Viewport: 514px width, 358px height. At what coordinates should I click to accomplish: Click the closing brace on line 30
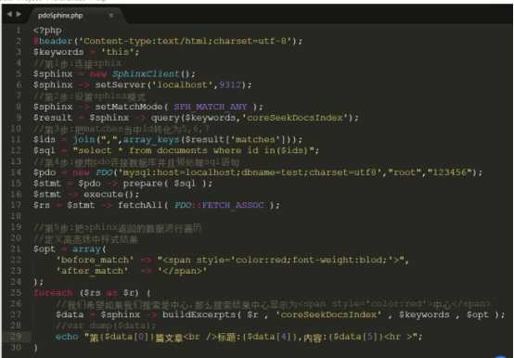[36, 348]
